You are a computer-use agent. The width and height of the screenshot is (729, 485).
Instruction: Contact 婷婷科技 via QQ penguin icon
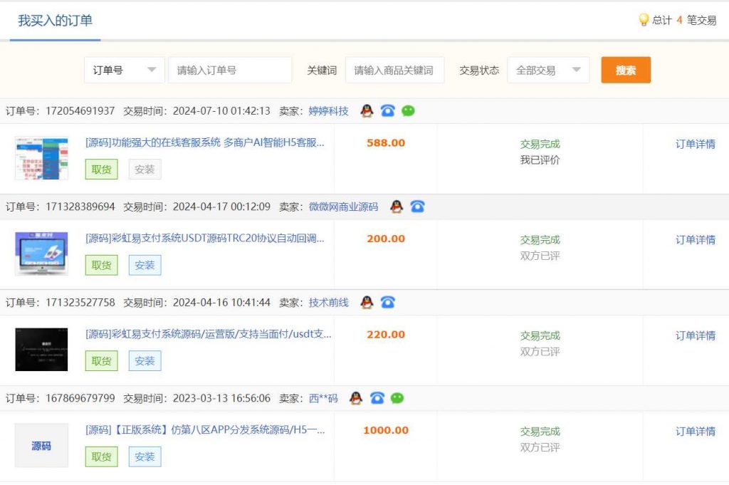367,110
